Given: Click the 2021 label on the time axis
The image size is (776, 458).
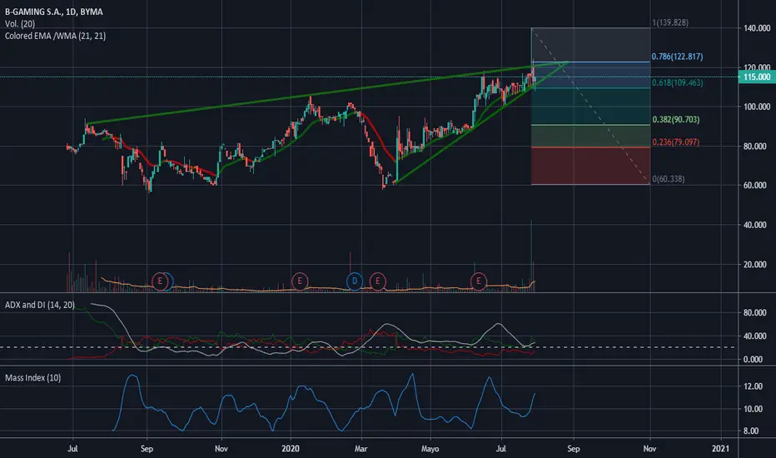Looking at the screenshot, I should (x=720, y=449).
